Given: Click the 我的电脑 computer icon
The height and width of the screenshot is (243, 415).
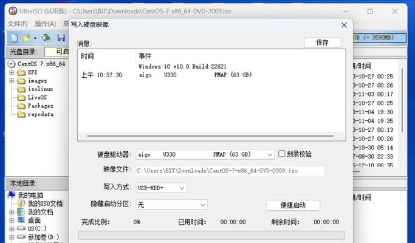Looking at the screenshot, I should pos(12,195).
